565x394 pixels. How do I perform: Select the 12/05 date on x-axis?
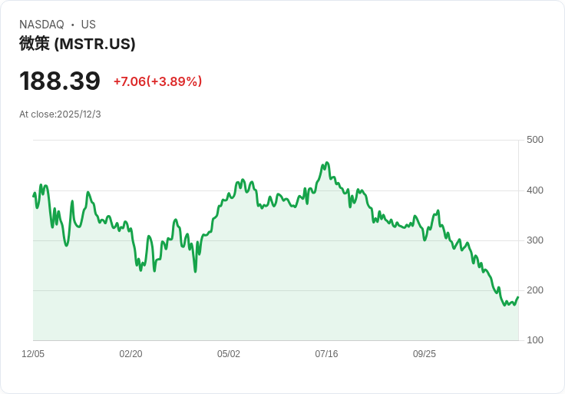[x=33, y=354]
